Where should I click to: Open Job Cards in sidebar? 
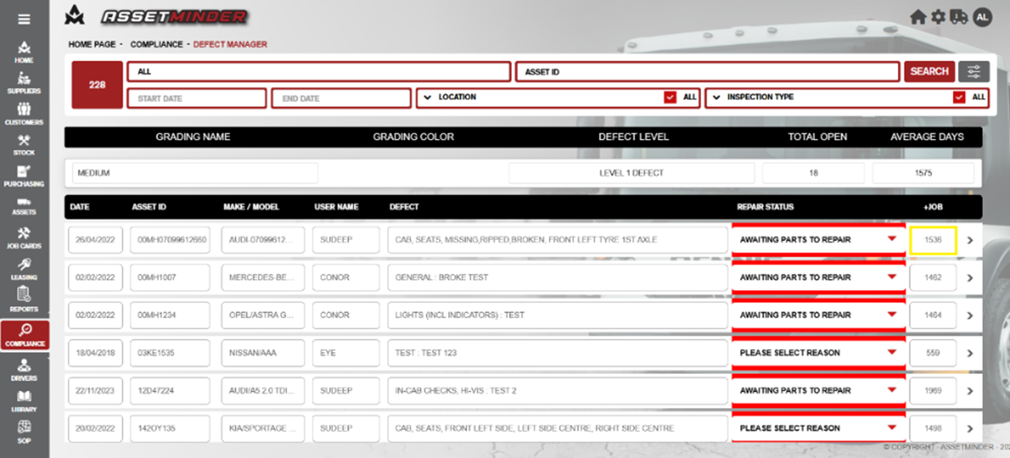click(x=24, y=238)
